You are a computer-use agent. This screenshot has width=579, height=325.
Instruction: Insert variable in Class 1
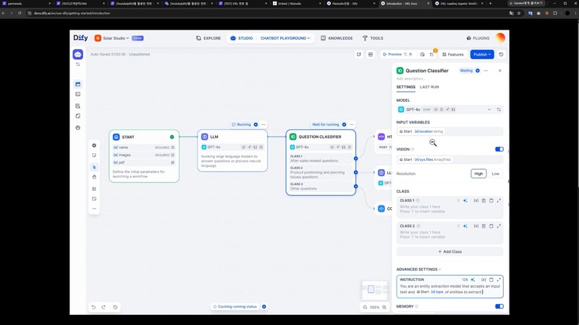pyautogui.click(x=476, y=201)
